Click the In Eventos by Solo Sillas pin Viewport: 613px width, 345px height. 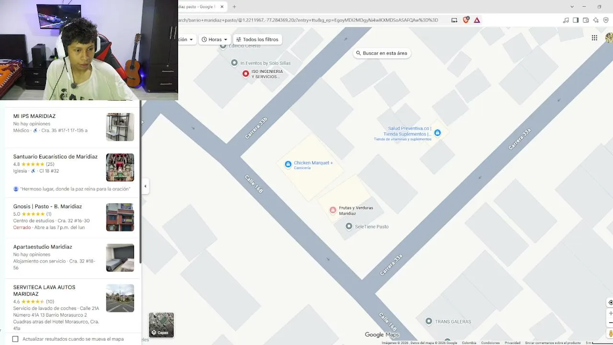coord(234,63)
